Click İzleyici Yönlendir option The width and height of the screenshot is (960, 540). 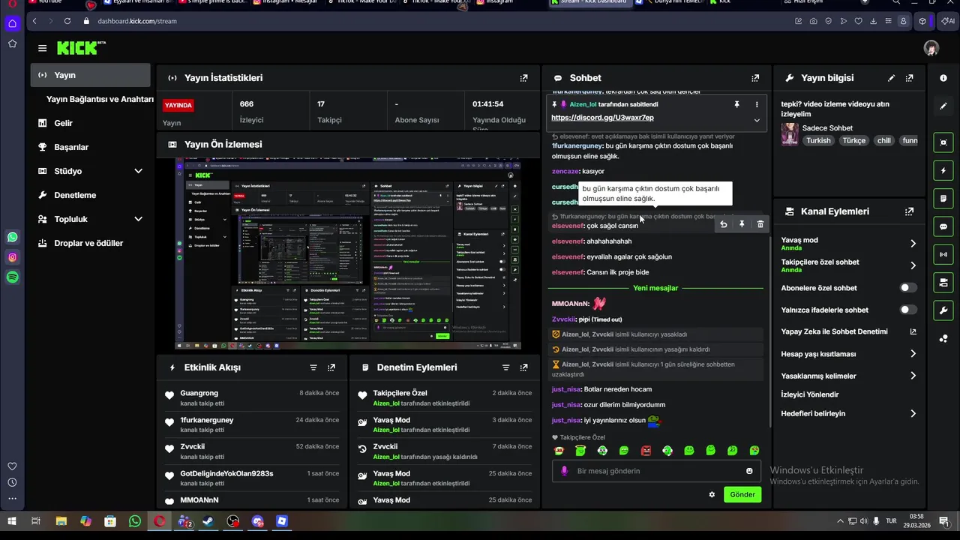click(810, 394)
